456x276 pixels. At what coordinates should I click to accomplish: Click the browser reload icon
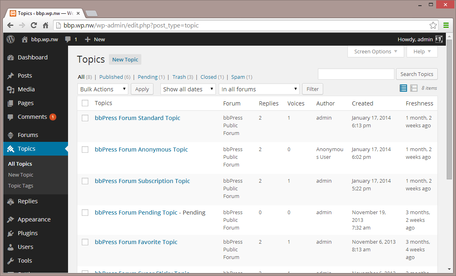click(34, 25)
